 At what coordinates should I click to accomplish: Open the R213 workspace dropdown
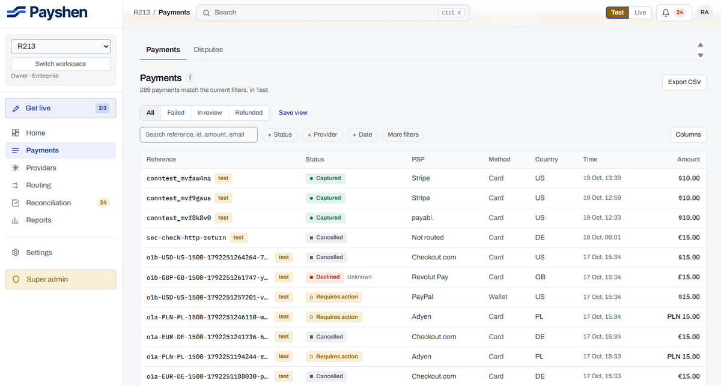tap(61, 46)
